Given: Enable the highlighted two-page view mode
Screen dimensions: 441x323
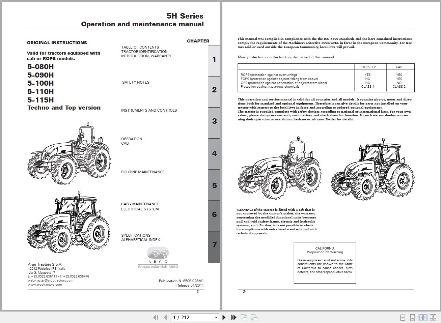Looking at the screenshot, I should (x=422, y=317).
